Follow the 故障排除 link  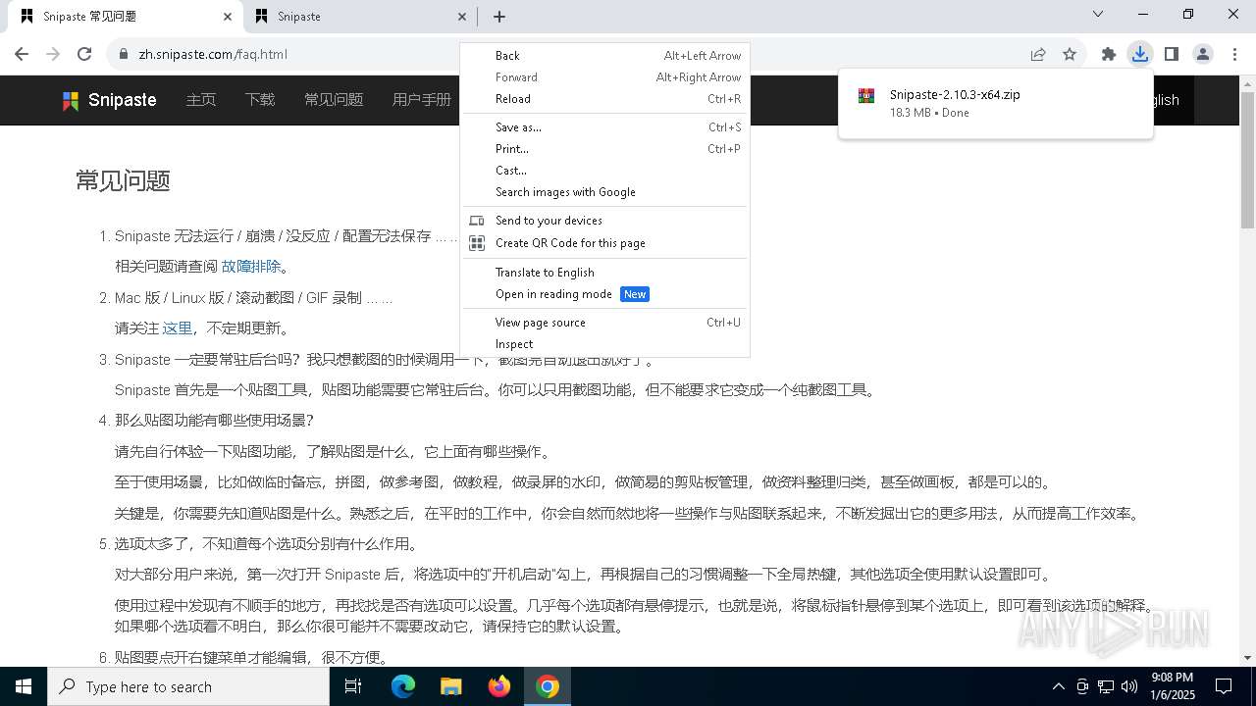point(251,266)
